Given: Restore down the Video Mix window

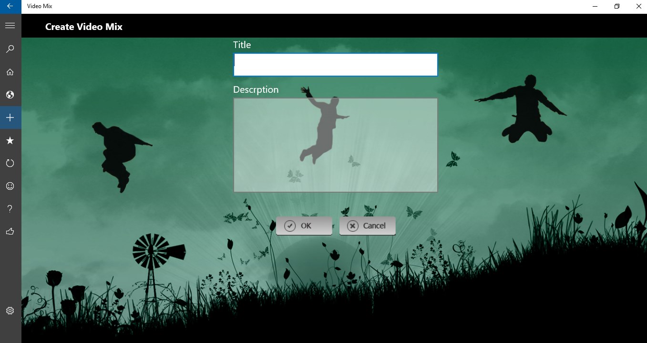Looking at the screenshot, I should click(617, 6).
